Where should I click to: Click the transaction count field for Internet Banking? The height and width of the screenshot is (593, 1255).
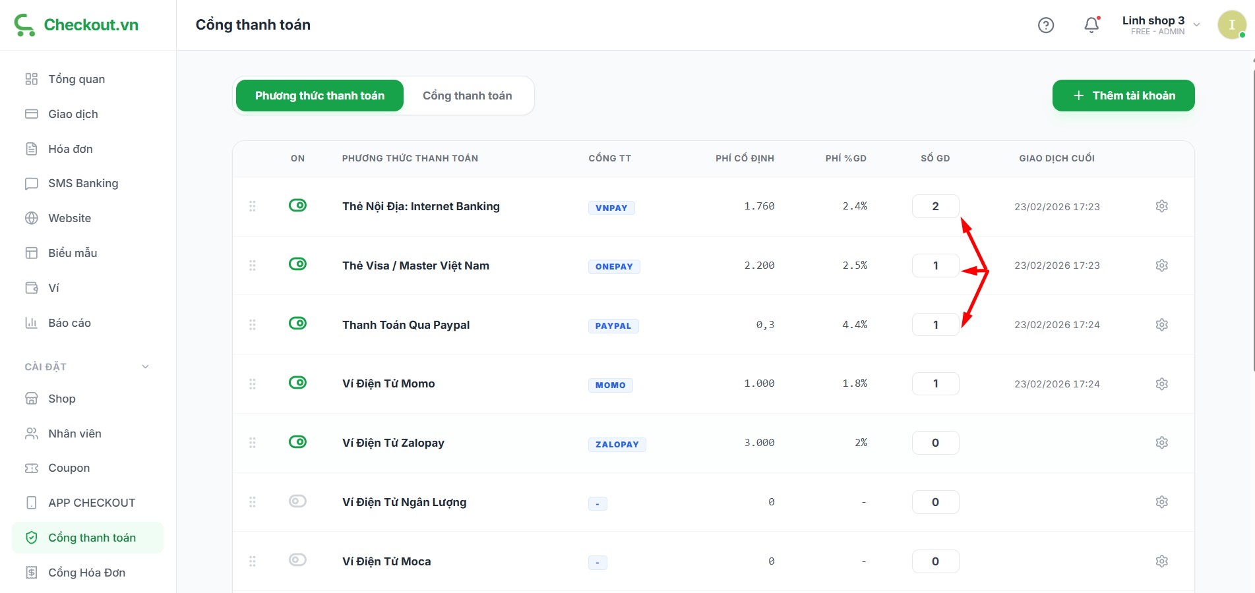935,206
